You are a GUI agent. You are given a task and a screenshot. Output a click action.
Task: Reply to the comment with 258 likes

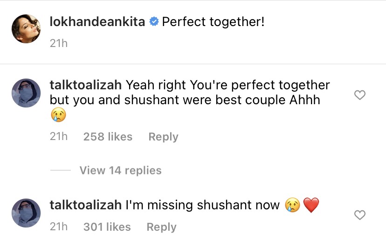(163, 137)
